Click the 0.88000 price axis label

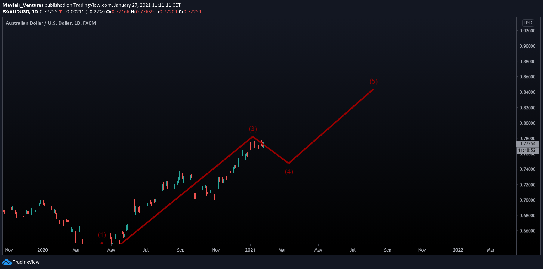(x=527, y=62)
